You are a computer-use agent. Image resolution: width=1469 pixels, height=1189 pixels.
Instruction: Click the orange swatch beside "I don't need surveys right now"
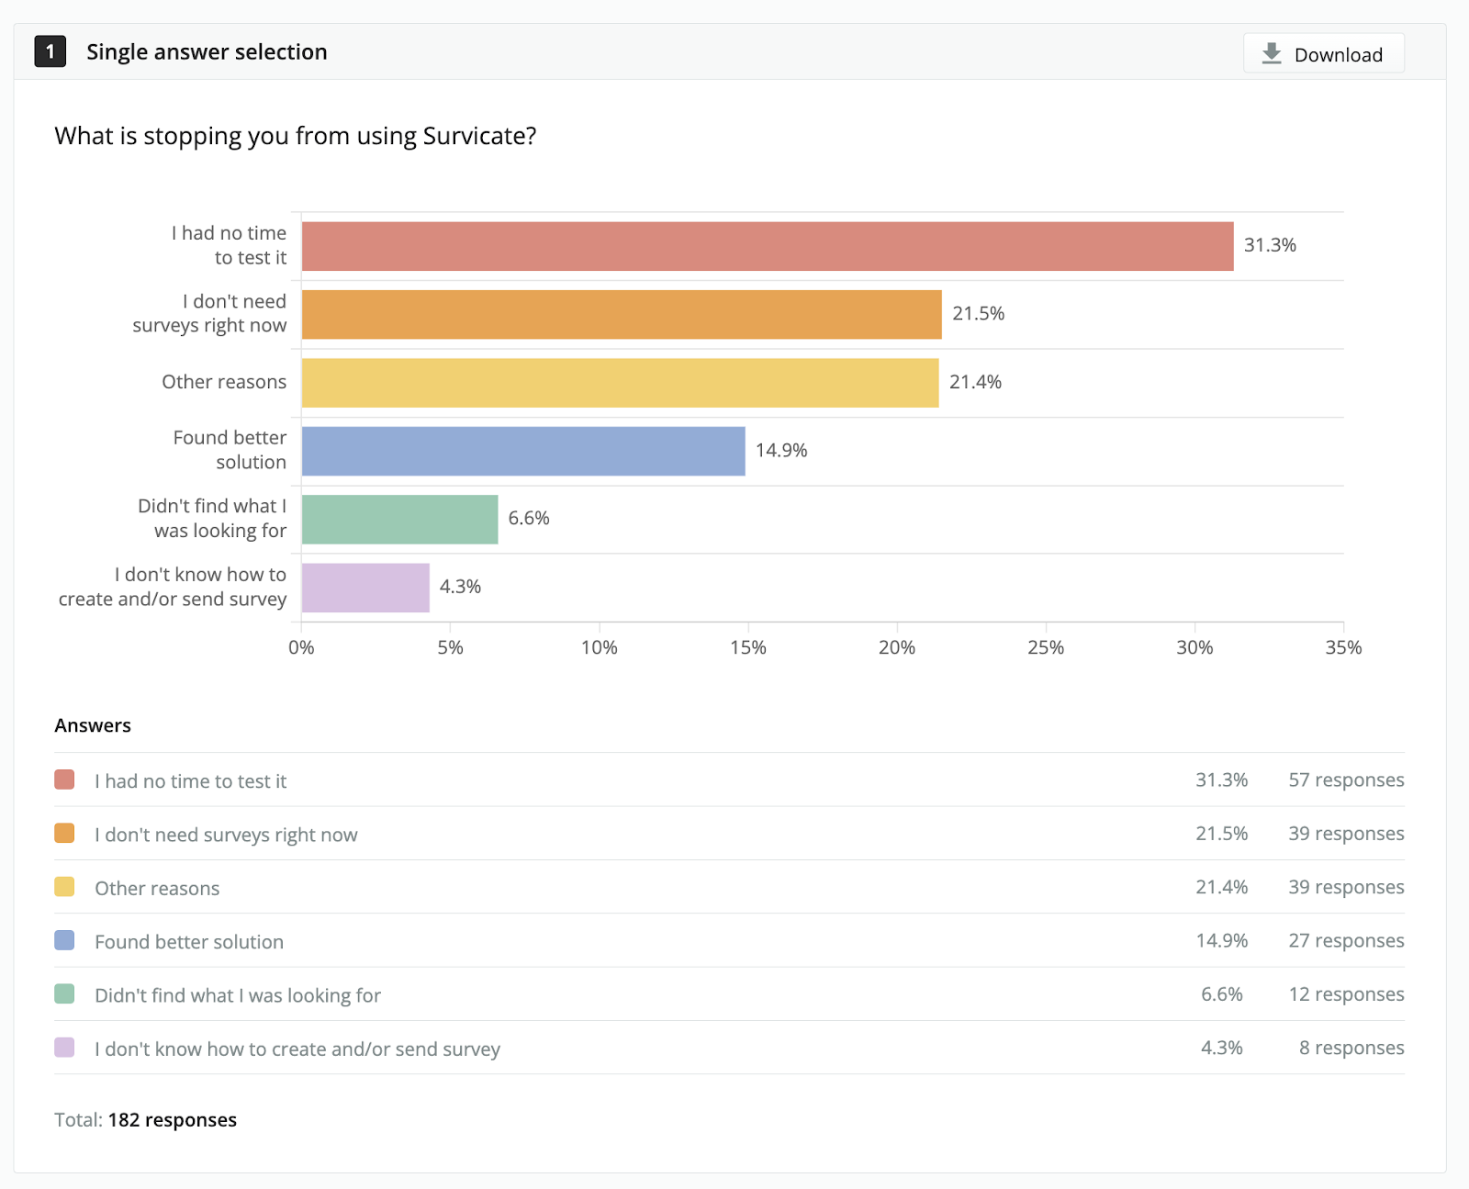(x=64, y=833)
